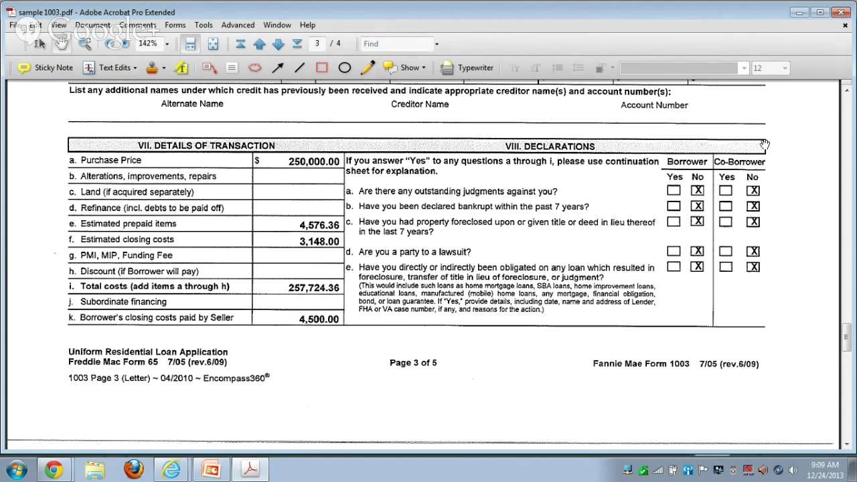Select the Stamp tool
This screenshot has width=857, height=482.
[x=152, y=68]
